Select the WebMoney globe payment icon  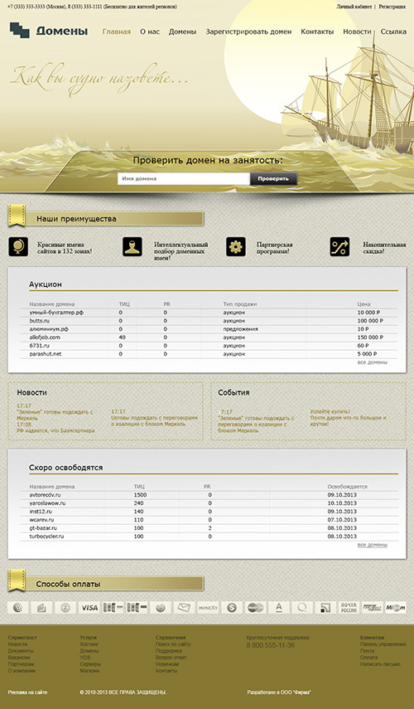tap(18, 607)
